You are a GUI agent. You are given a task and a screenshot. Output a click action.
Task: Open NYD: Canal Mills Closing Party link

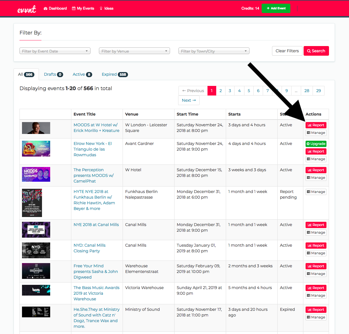[x=90, y=248]
